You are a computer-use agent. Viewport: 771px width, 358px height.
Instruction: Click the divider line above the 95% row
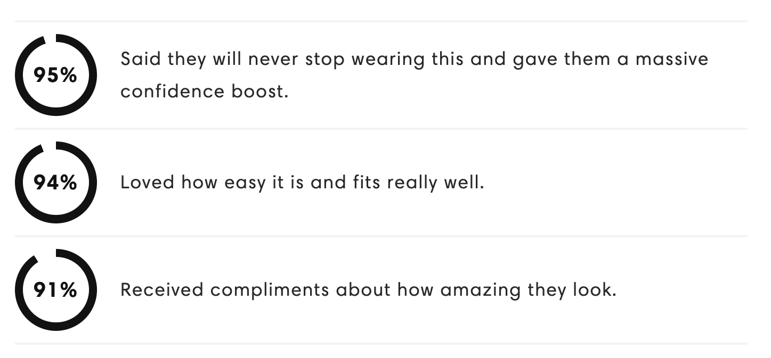pyautogui.click(x=381, y=21)
